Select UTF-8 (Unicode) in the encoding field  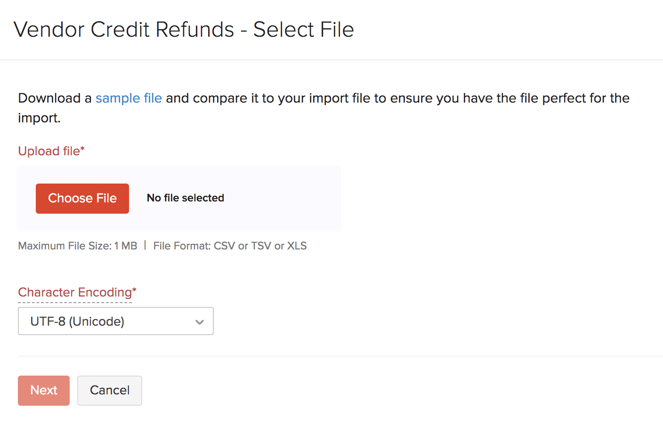[x=78, y=321]
